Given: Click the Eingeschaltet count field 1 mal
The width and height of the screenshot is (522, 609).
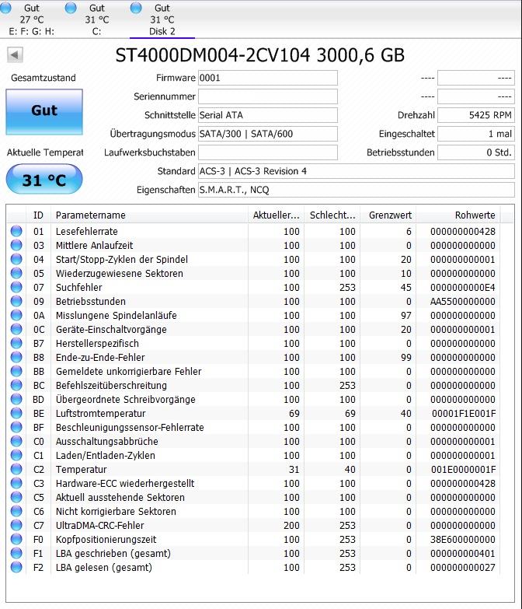Looking at the screenshot, I should (x=476, y=134).
